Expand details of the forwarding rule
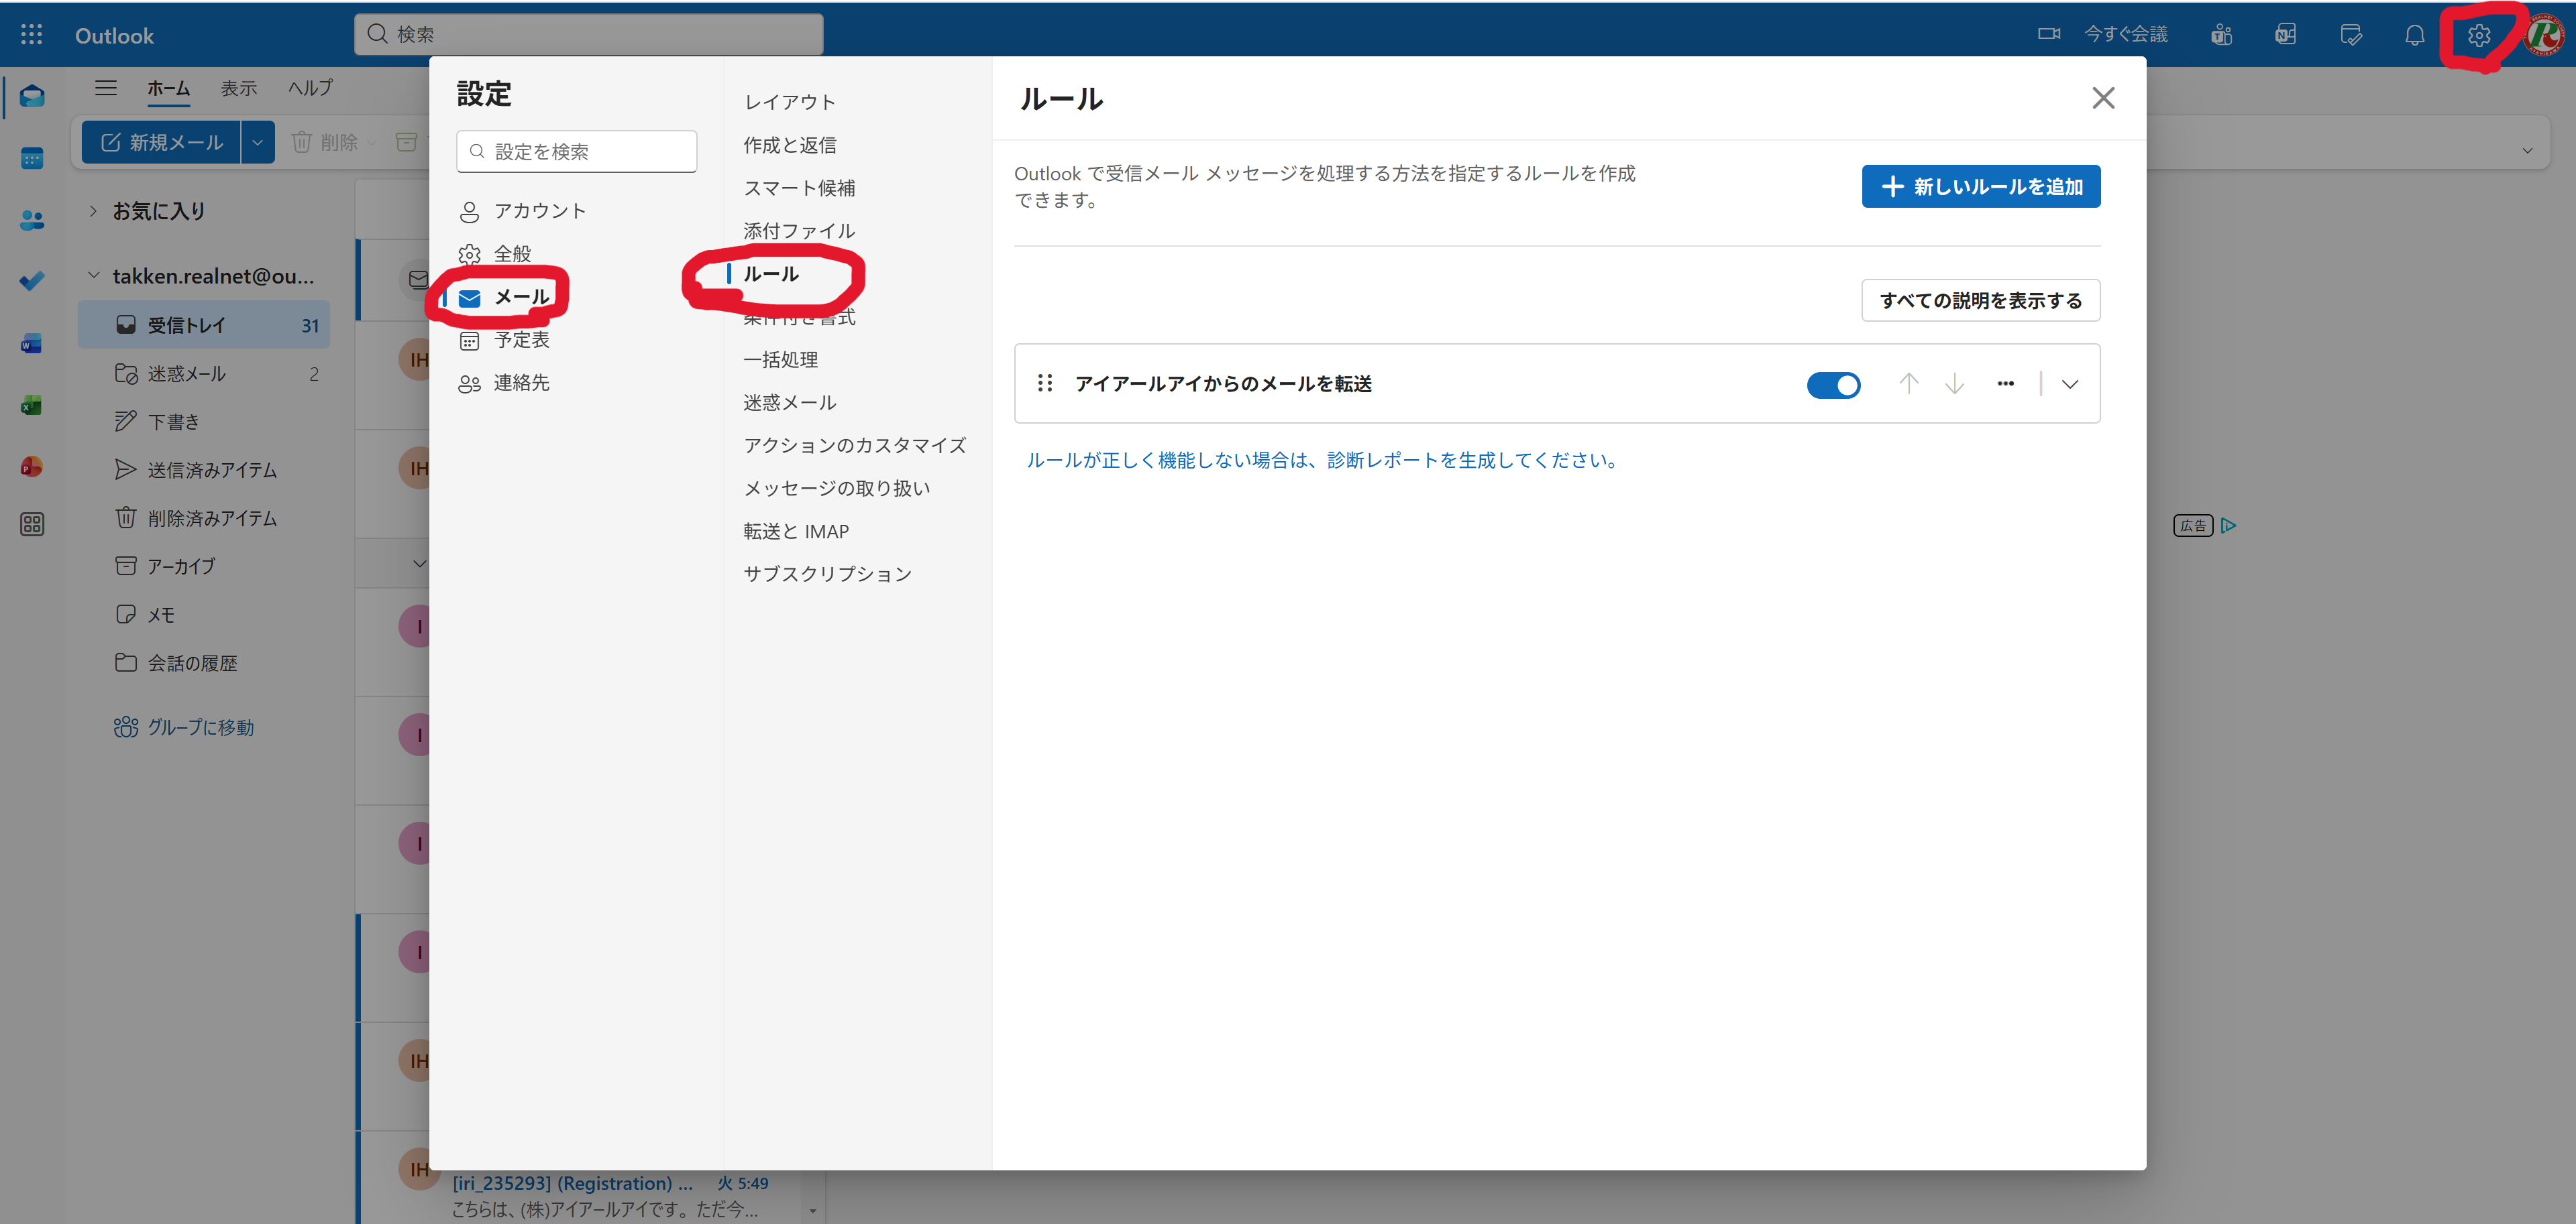Screen dimensions: 2576x1224 [2069, 383]
